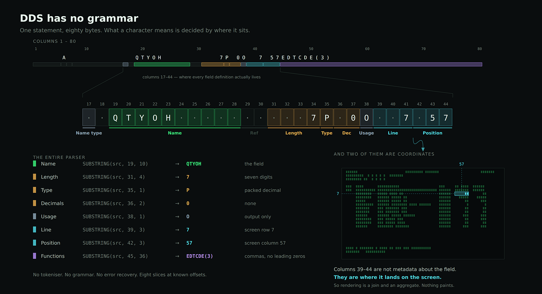Screen dimensions: 542x294
Task: Click the 'QTYOH' result in Name parser row
Action: point(194,164)
